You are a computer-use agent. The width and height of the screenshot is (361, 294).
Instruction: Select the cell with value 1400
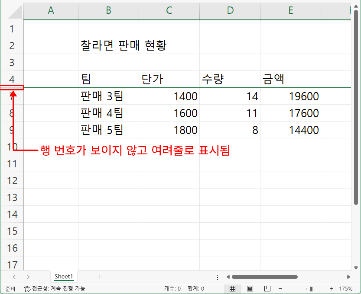click(169, 96)
